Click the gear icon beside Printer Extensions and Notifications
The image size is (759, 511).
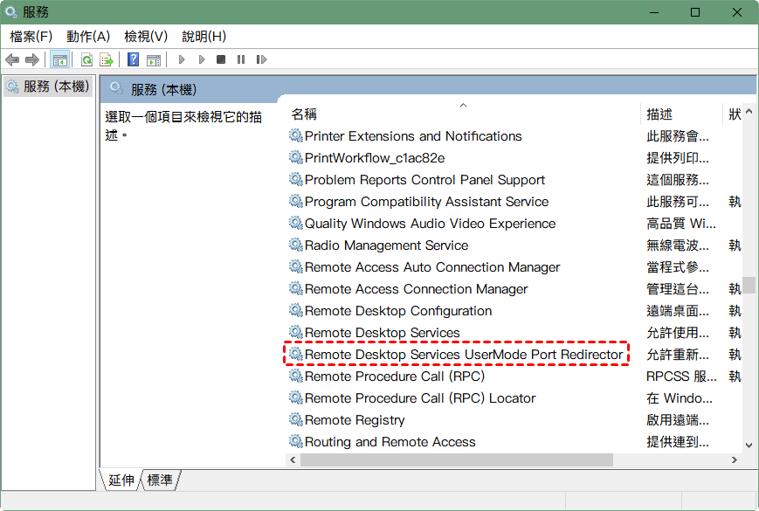tap(296, 135)
